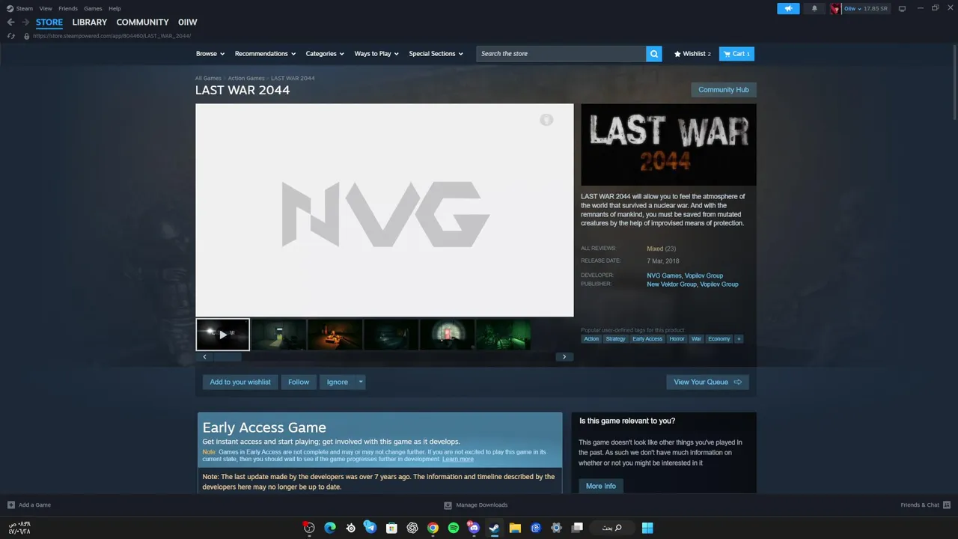Click the plus button to add tags

coord(739,339)
